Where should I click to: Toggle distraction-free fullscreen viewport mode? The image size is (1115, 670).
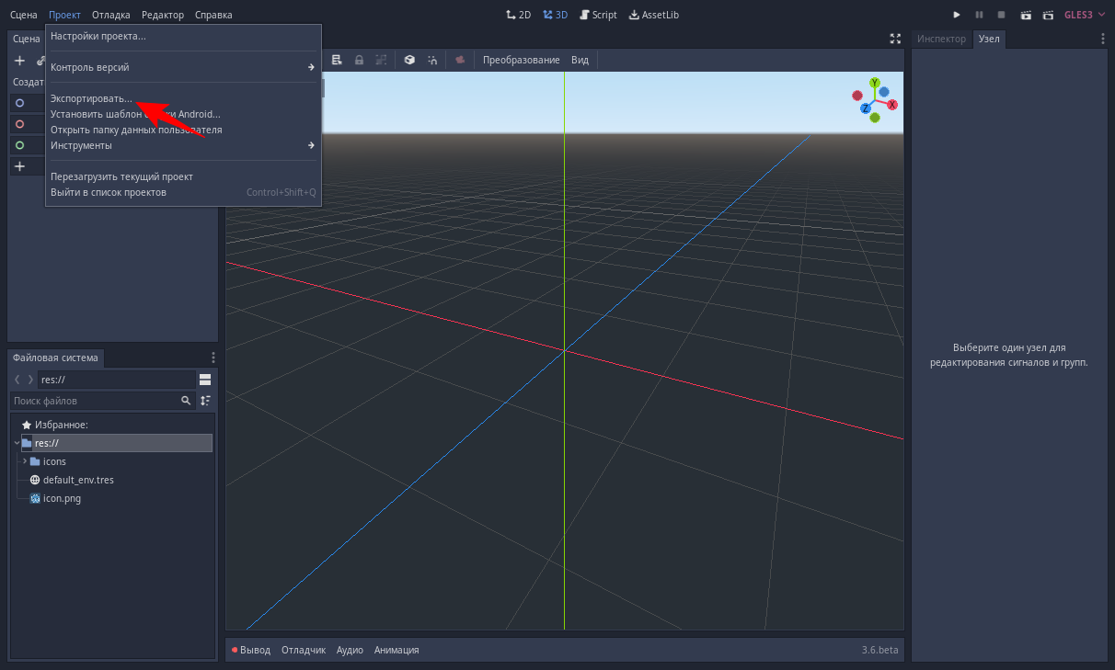click(895, 39)
